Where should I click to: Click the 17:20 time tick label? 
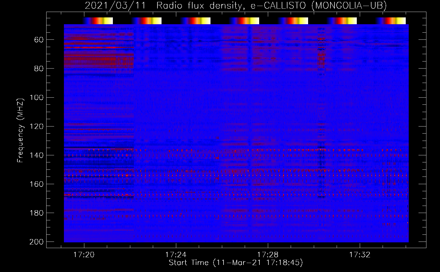[x=84, y=255]
